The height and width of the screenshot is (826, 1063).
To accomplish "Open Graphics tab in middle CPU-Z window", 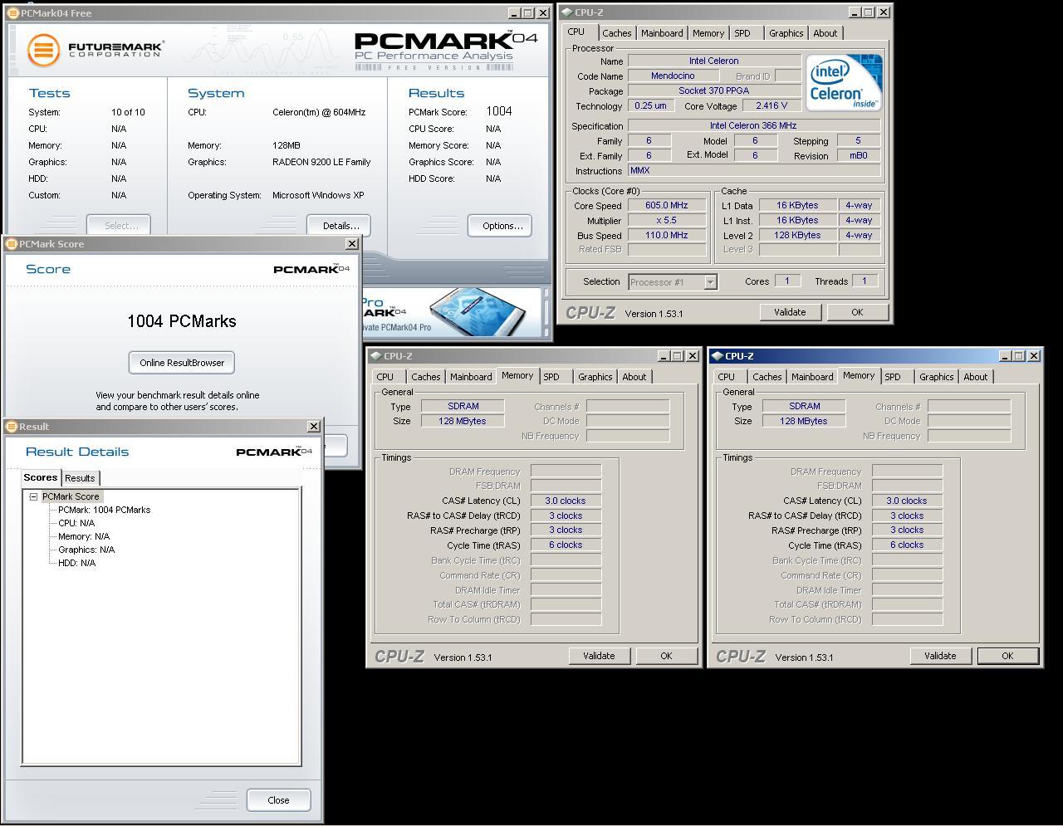I will [595, 377].
